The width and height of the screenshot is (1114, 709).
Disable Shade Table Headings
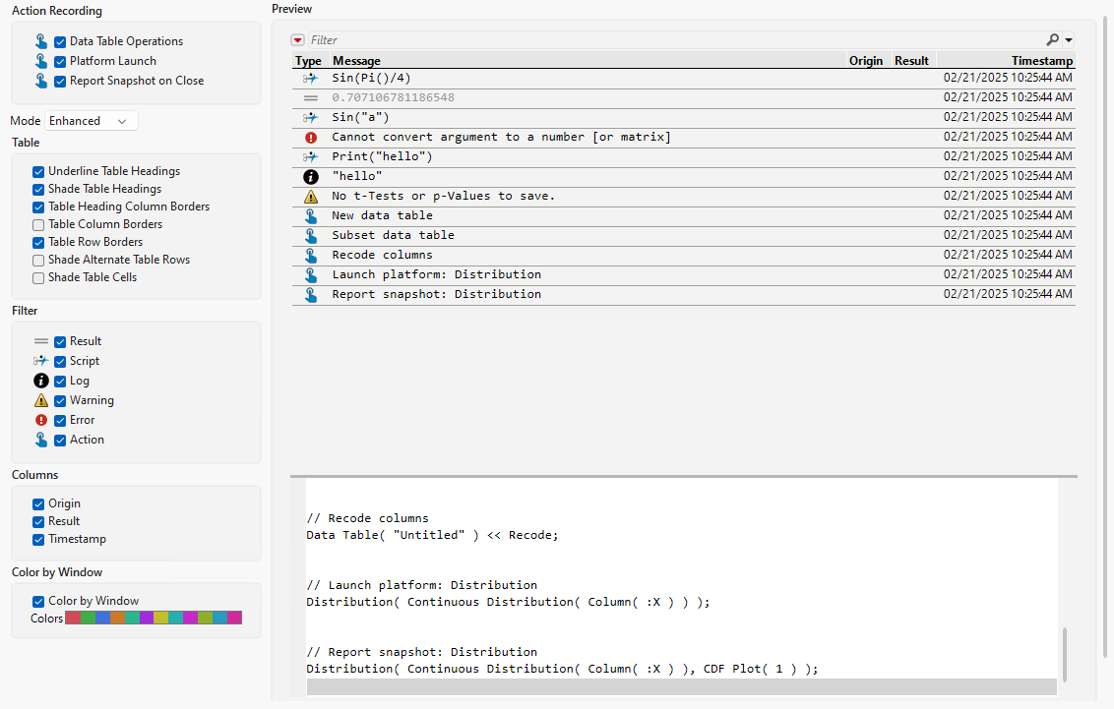point(37,188)
